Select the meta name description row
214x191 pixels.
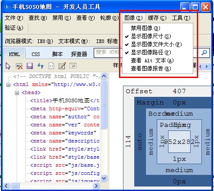[x=65, y=141]
